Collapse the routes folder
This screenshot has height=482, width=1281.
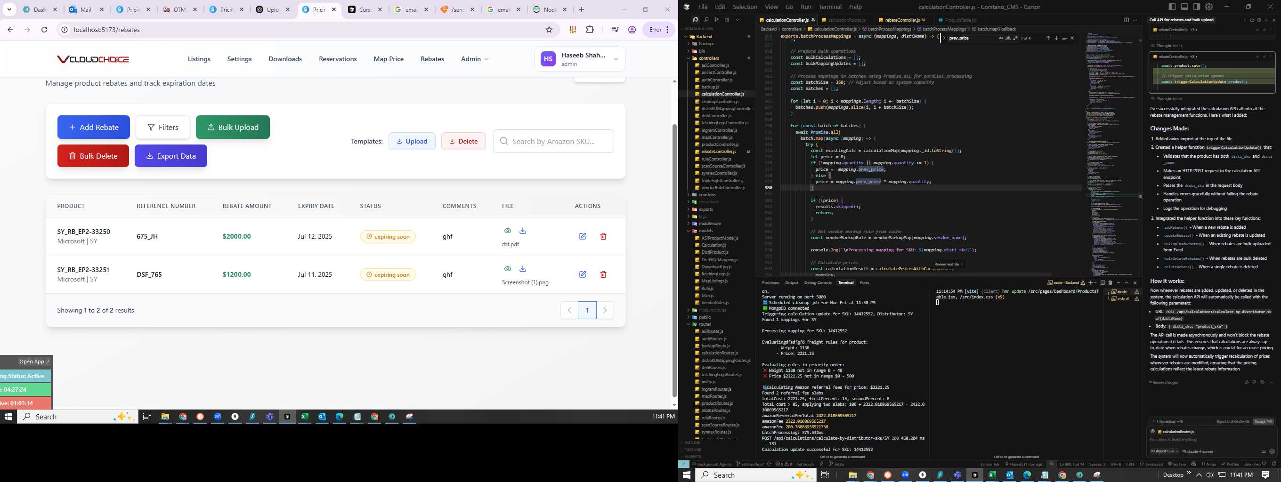[x=705, y=324]
